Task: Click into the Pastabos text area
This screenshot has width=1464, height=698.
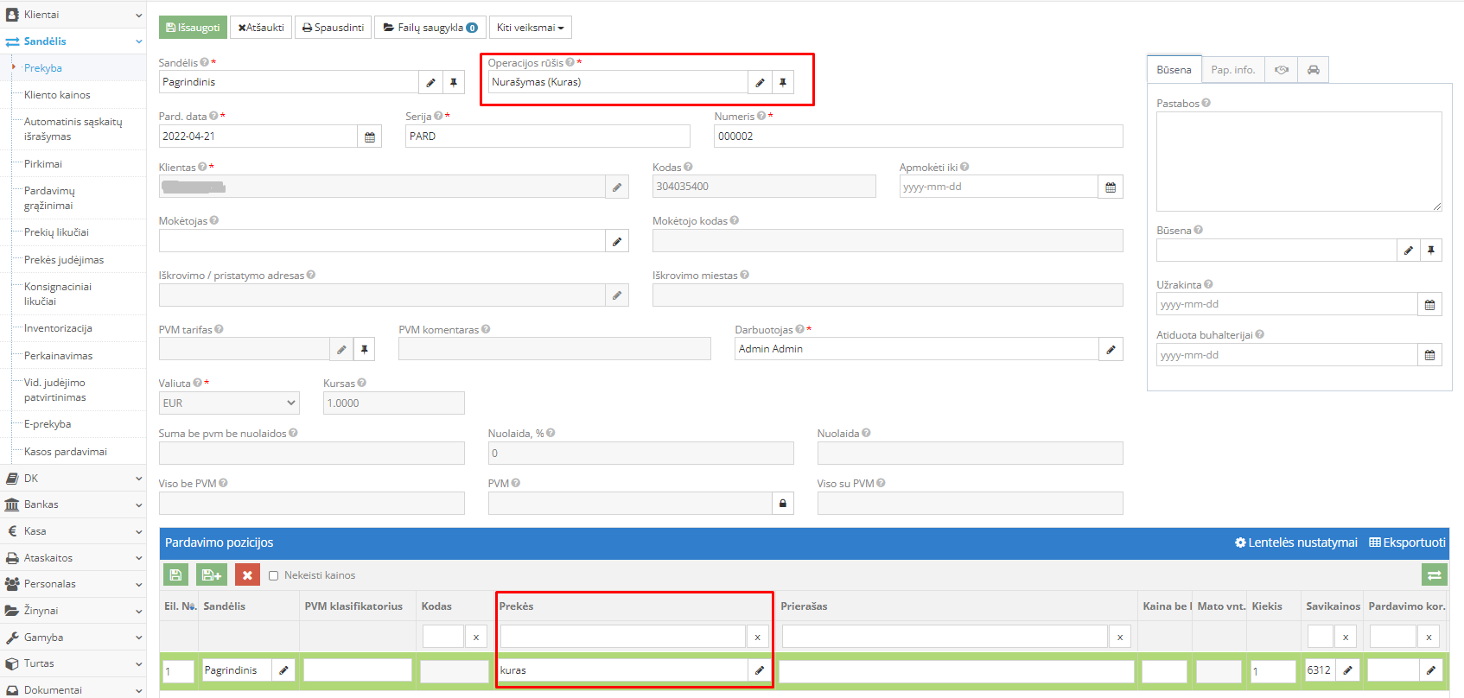Action: click(x=1298, y=162)
